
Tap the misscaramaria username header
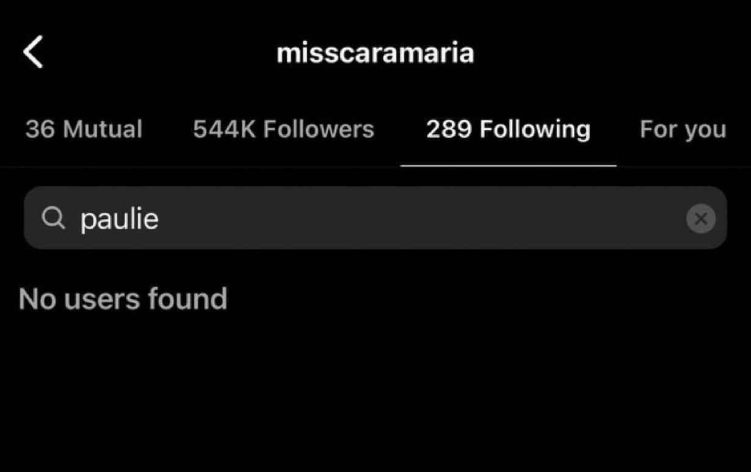pyautogui.click(x=375, y=53)
